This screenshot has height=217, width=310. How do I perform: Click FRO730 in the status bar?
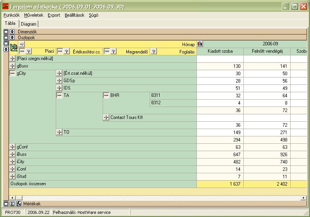click(x=13, y=212)
